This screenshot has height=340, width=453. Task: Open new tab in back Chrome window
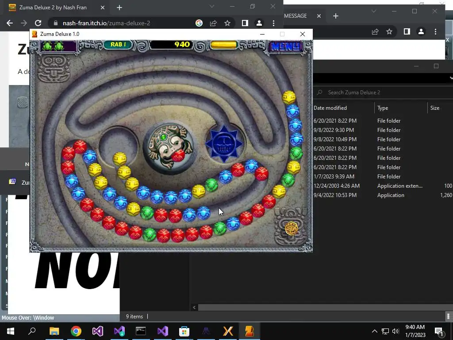335,16
